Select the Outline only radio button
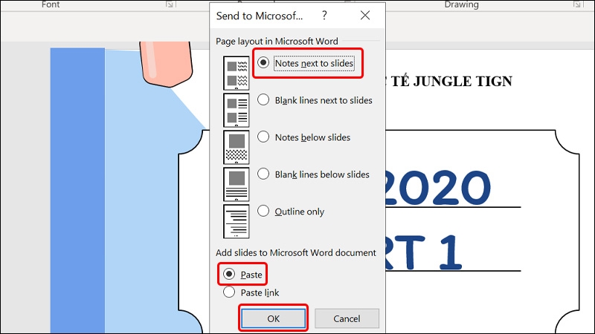 pyautogui.click(x=263, y=211)
